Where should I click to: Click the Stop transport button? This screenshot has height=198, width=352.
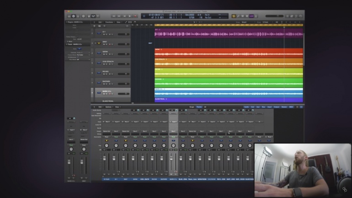click(x=124, y=16)
